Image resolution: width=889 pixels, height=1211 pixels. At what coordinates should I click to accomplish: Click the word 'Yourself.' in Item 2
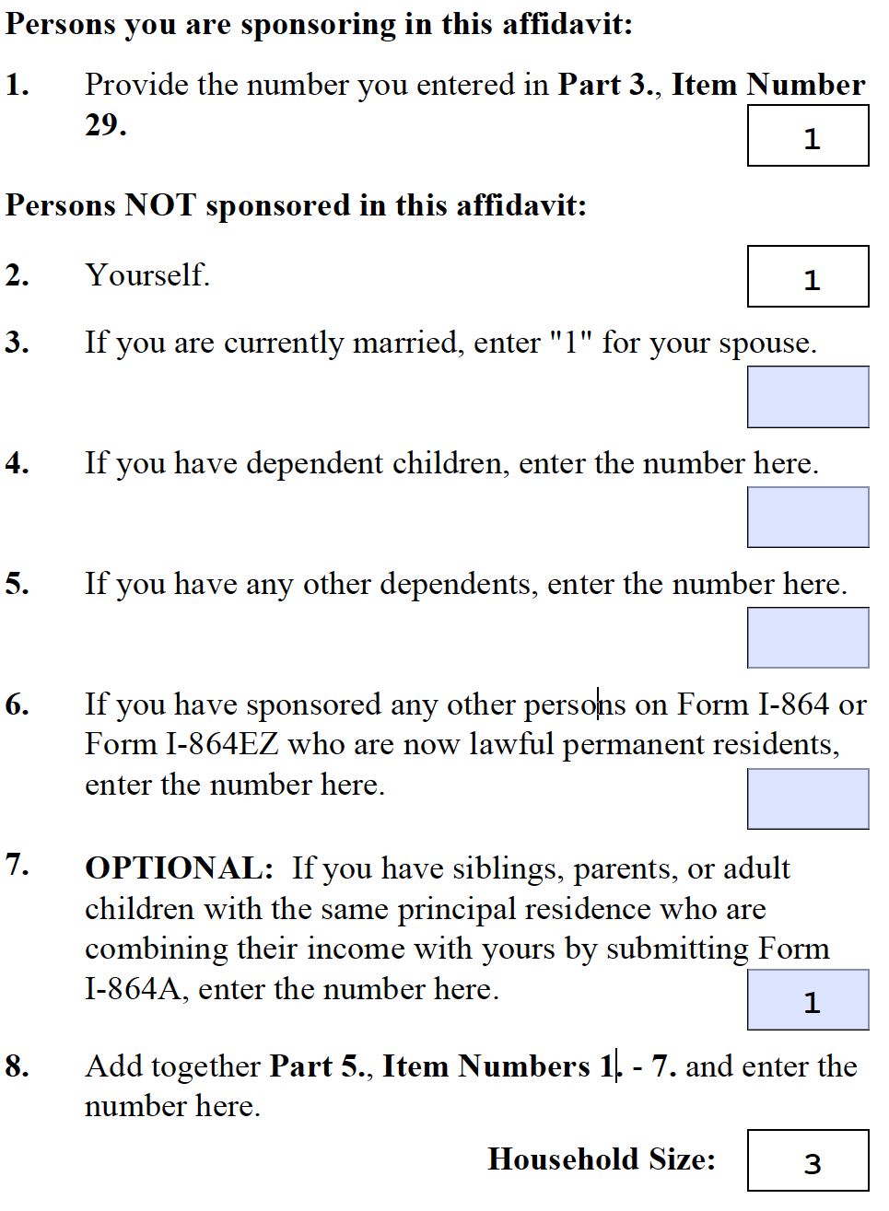[147, 274]
